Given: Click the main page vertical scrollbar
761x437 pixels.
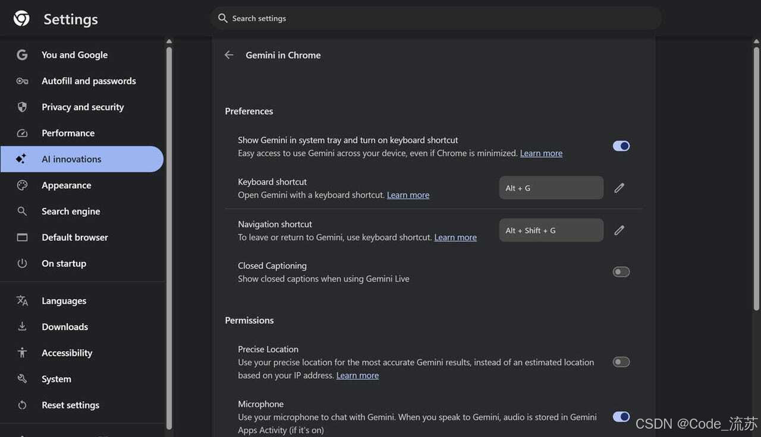Looking at the screenshot, I should (x=756, y=178).
